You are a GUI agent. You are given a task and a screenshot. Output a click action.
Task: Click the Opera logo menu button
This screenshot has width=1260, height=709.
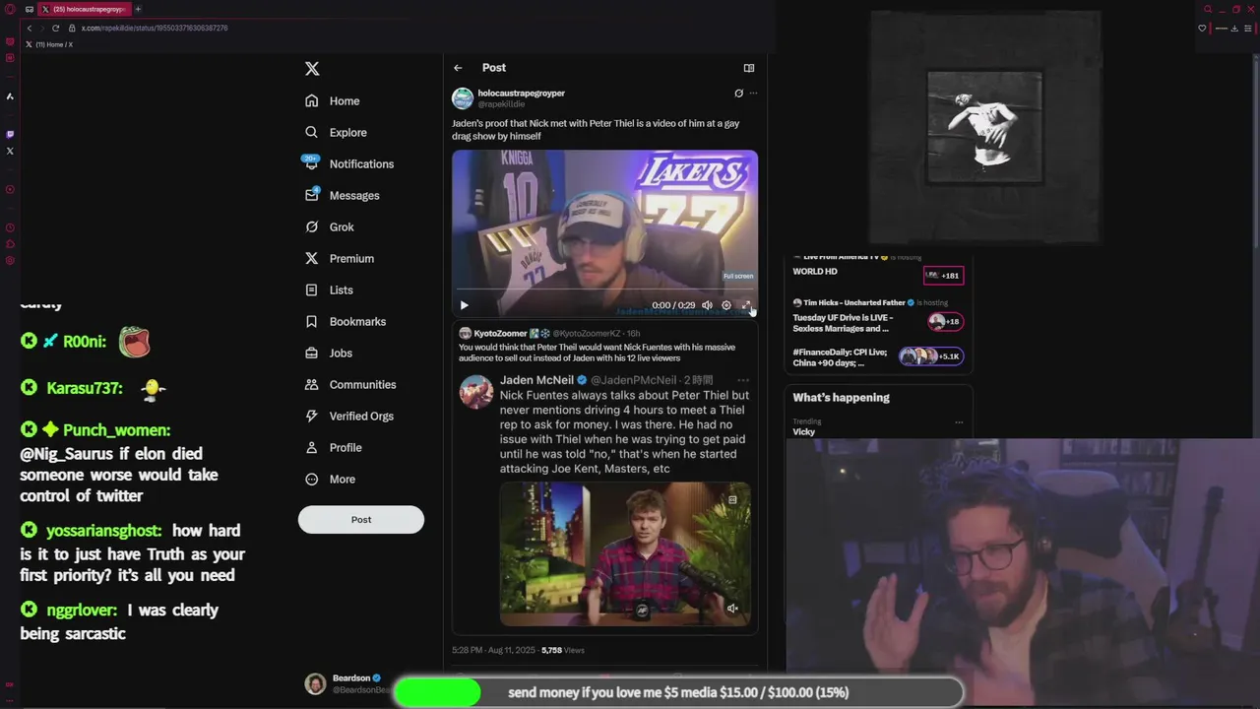pyautogui.click(x=10, y=9)
